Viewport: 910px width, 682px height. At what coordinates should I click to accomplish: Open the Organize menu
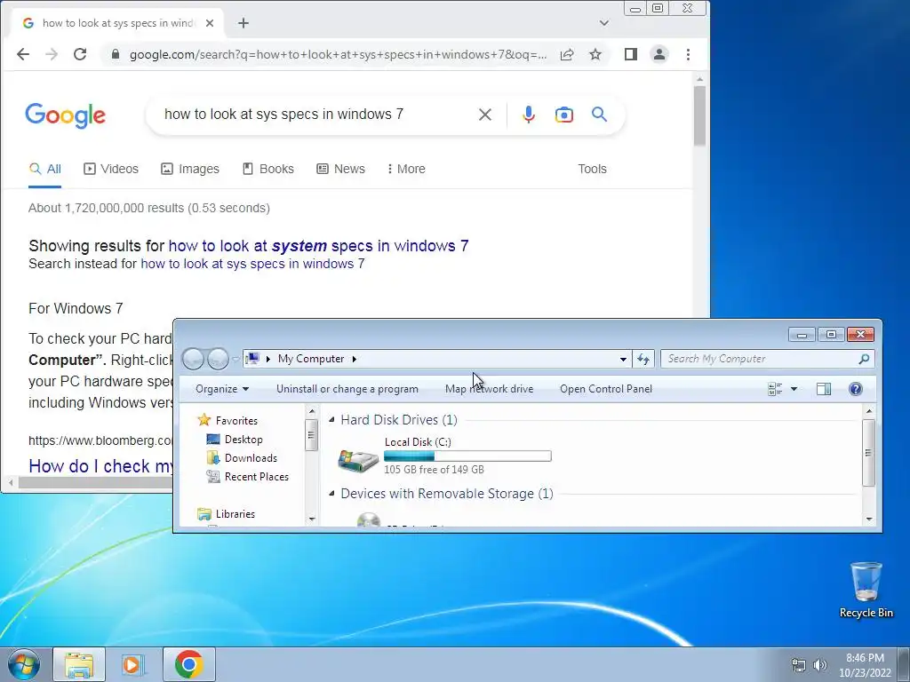click(222, 389)
